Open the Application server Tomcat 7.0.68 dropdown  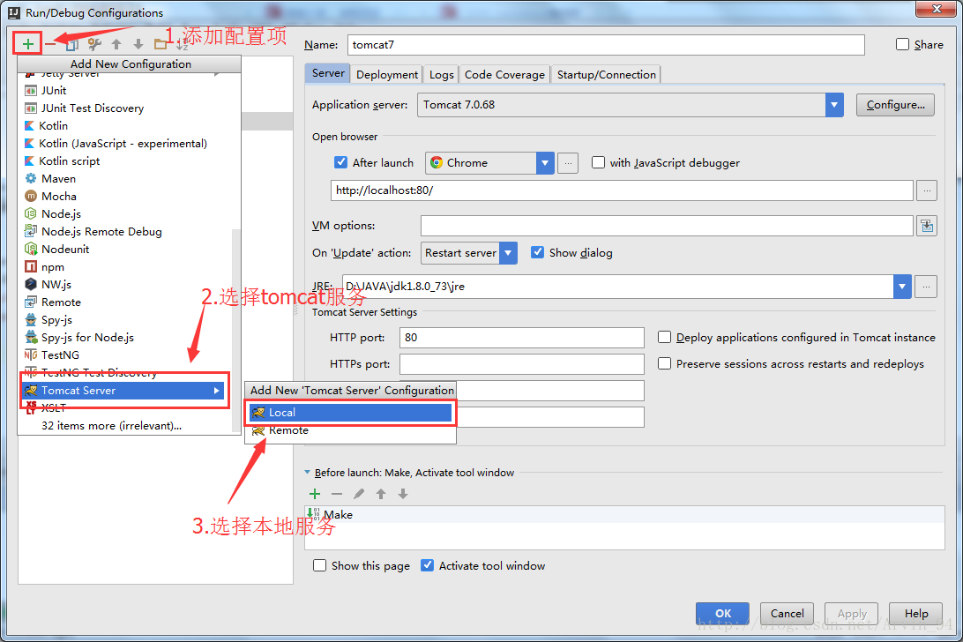[834, 105]
